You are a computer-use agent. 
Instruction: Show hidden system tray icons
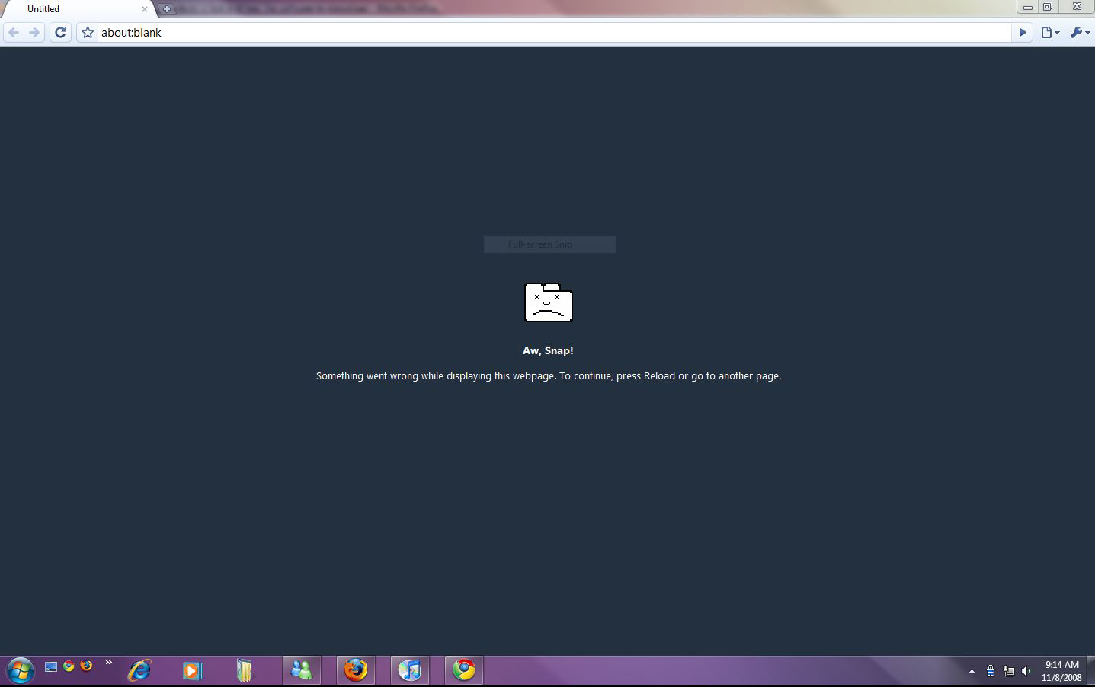point(972,671)
